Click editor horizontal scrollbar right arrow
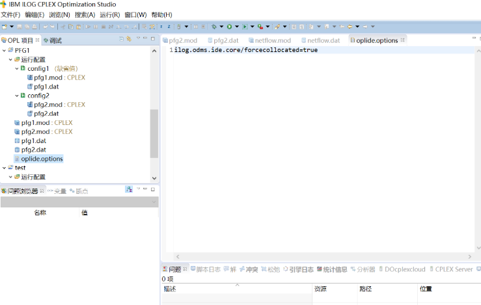Screen dimensions: 481x305 470,257
